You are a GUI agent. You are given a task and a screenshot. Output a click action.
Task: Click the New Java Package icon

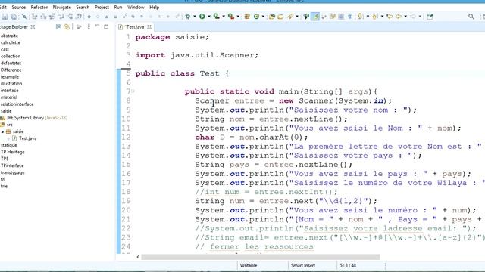pos(247,17)
